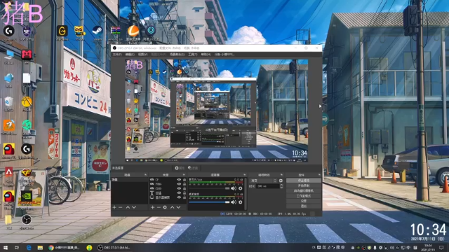
Task: Open the OBS Studio desktop shortcut
Action: point(27,221)
